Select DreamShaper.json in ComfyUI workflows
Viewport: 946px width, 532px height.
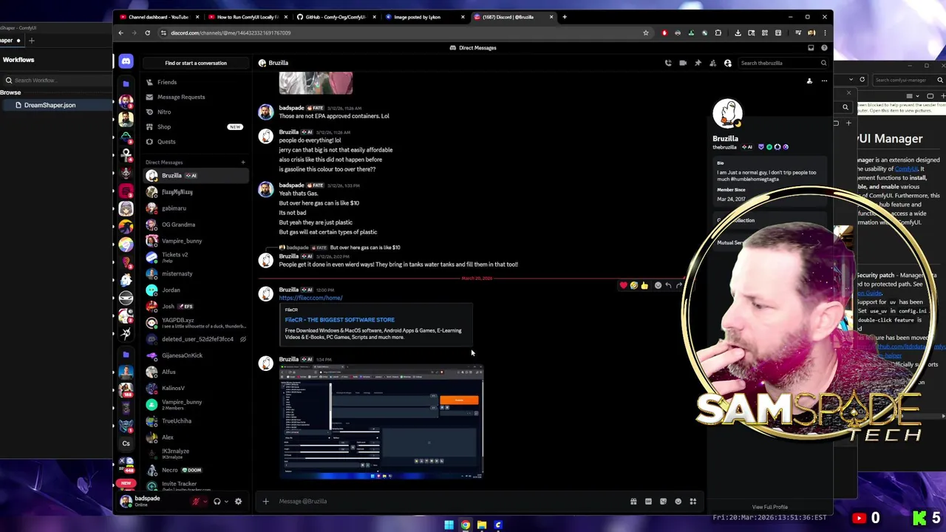point(50,105)
